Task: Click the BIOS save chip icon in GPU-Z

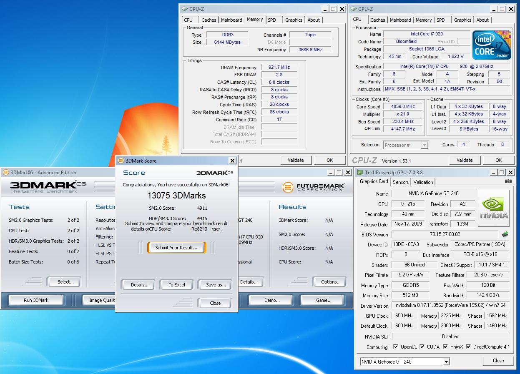Action: (505, 234)
